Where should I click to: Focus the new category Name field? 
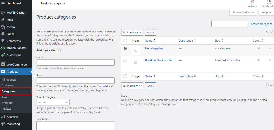(x=76, y=62)
